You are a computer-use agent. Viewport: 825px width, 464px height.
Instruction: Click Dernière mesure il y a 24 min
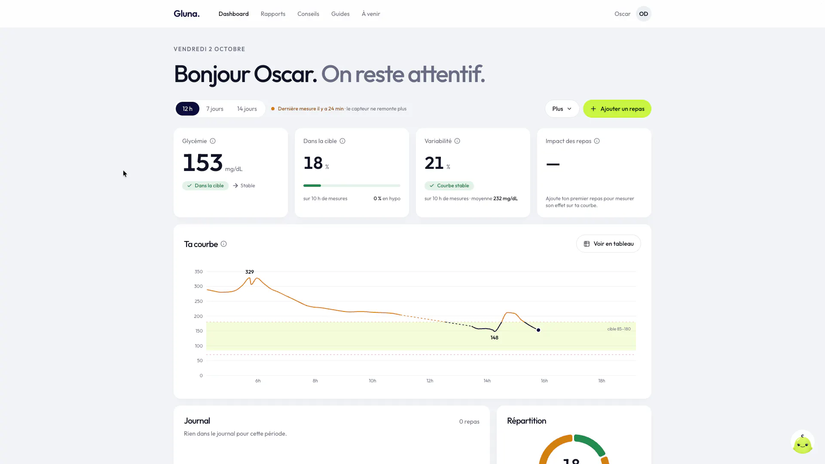311,109
